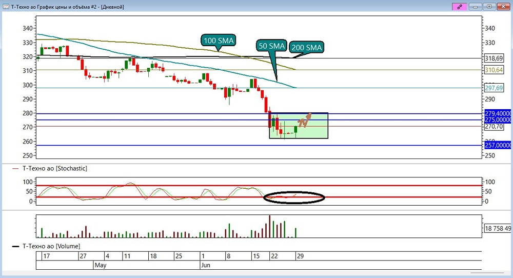513x278 pixels.
Task: Click the last green candle near June 29
Action: [x=296, y=130]
